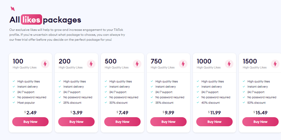
Task: Buy the 500 likes package
Action: [122, 122]
